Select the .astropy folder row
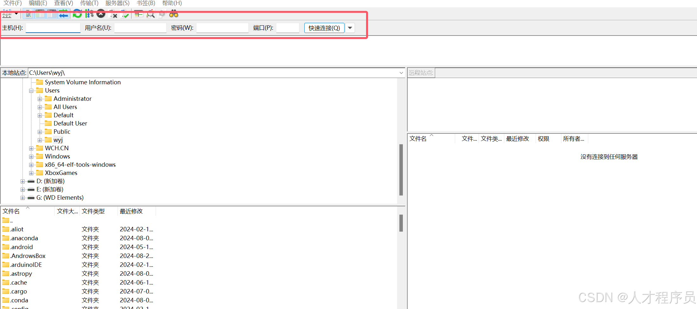The width and height of the screenshot is (697, 309). coord(78,274)
